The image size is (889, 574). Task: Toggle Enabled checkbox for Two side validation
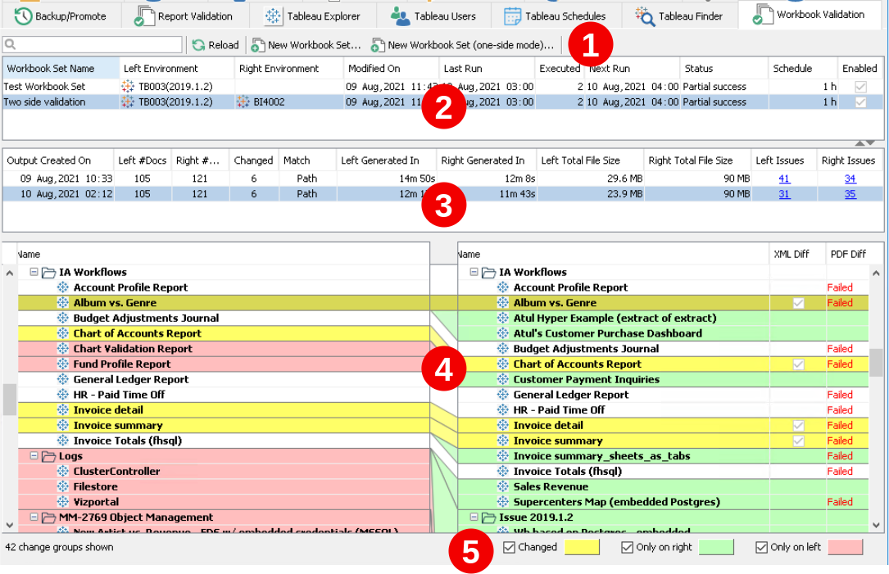(x=860, y=102)
